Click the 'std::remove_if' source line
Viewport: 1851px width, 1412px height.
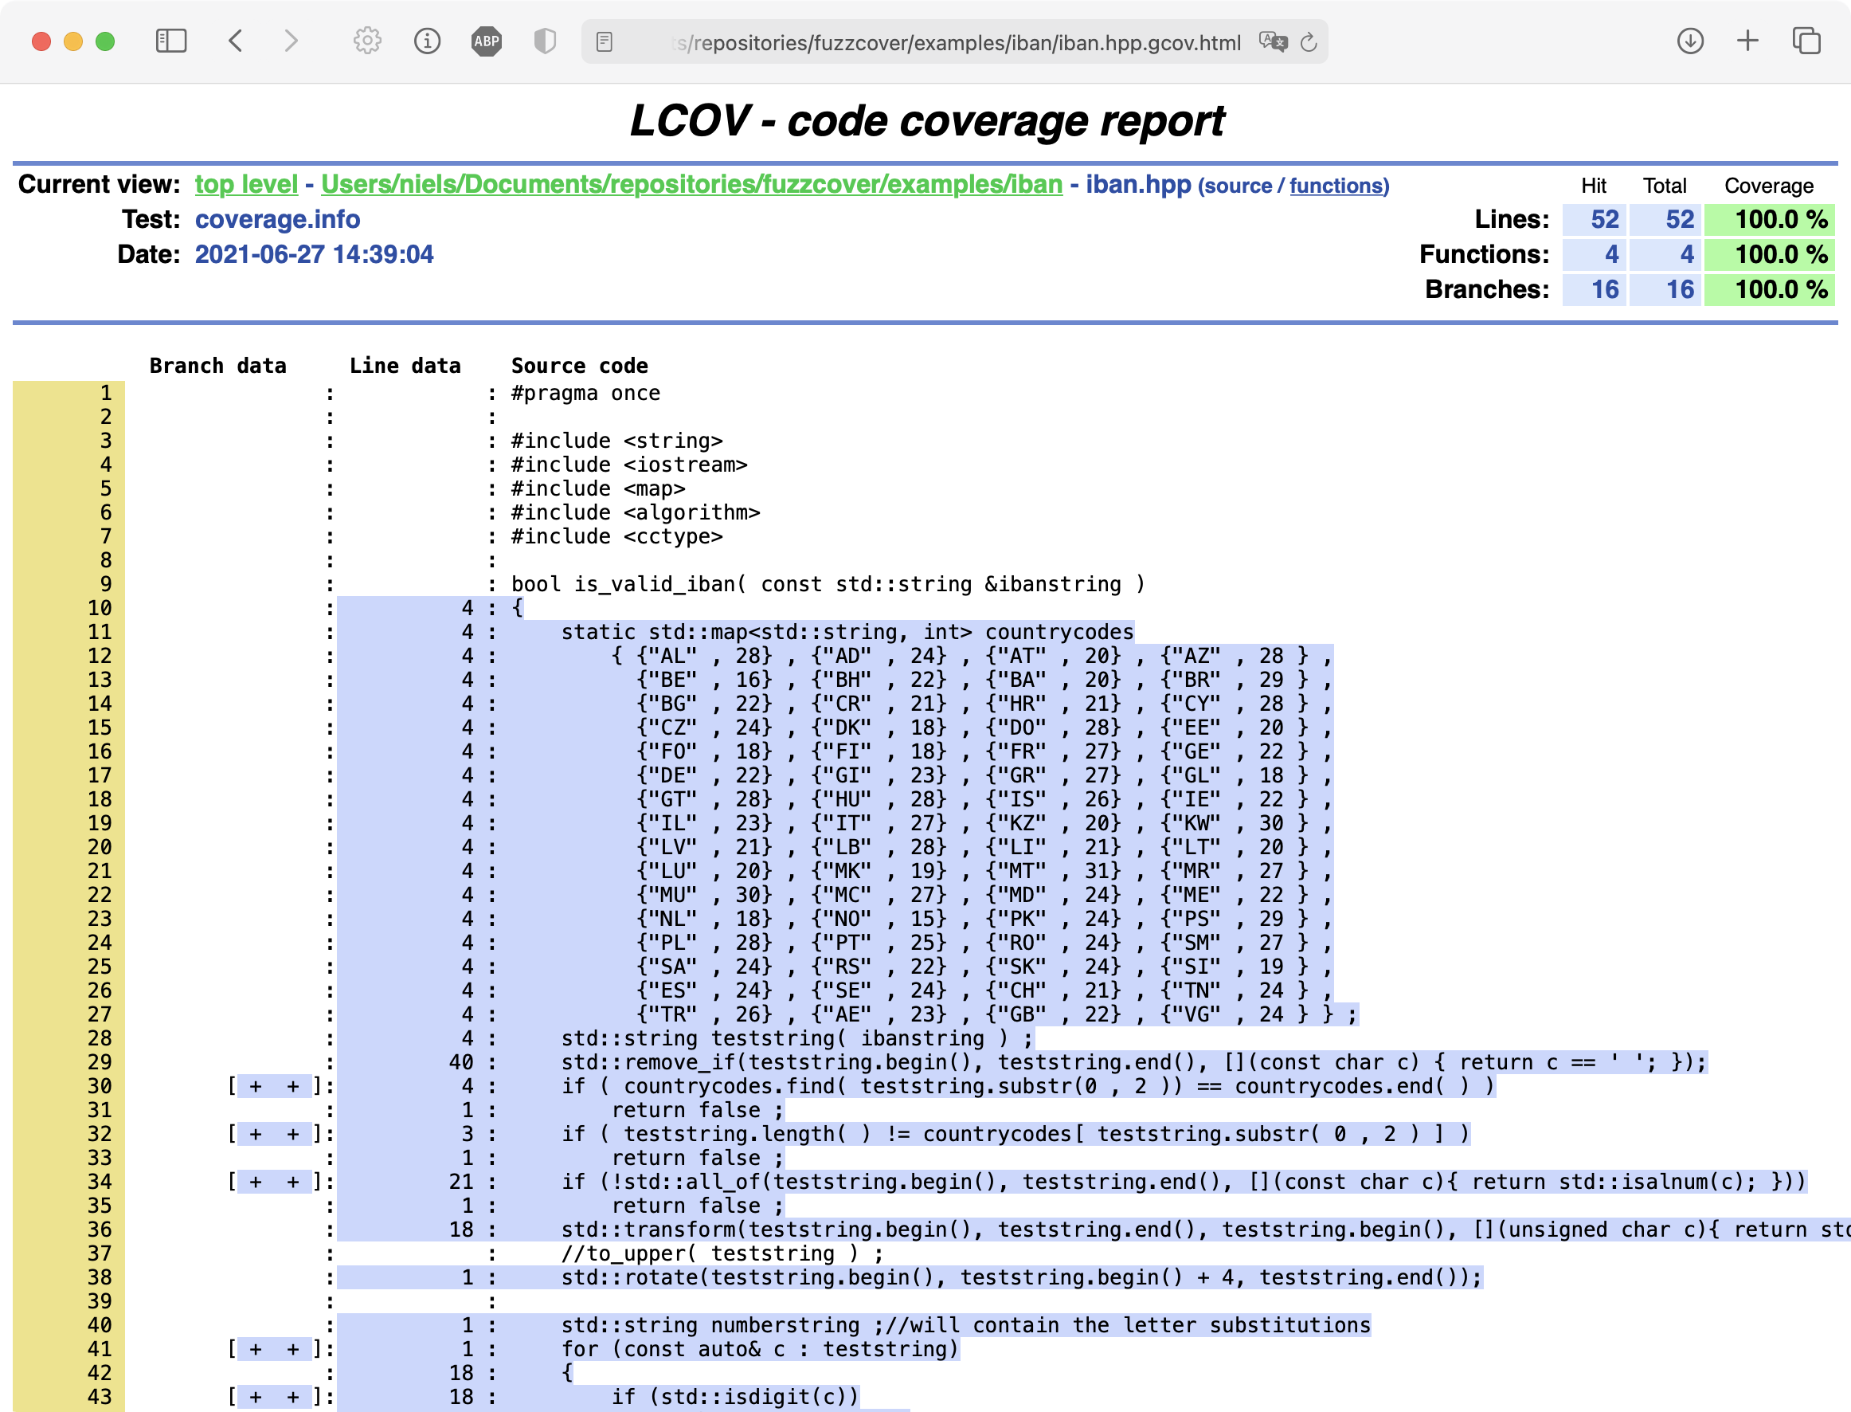pos(1133,1062)
